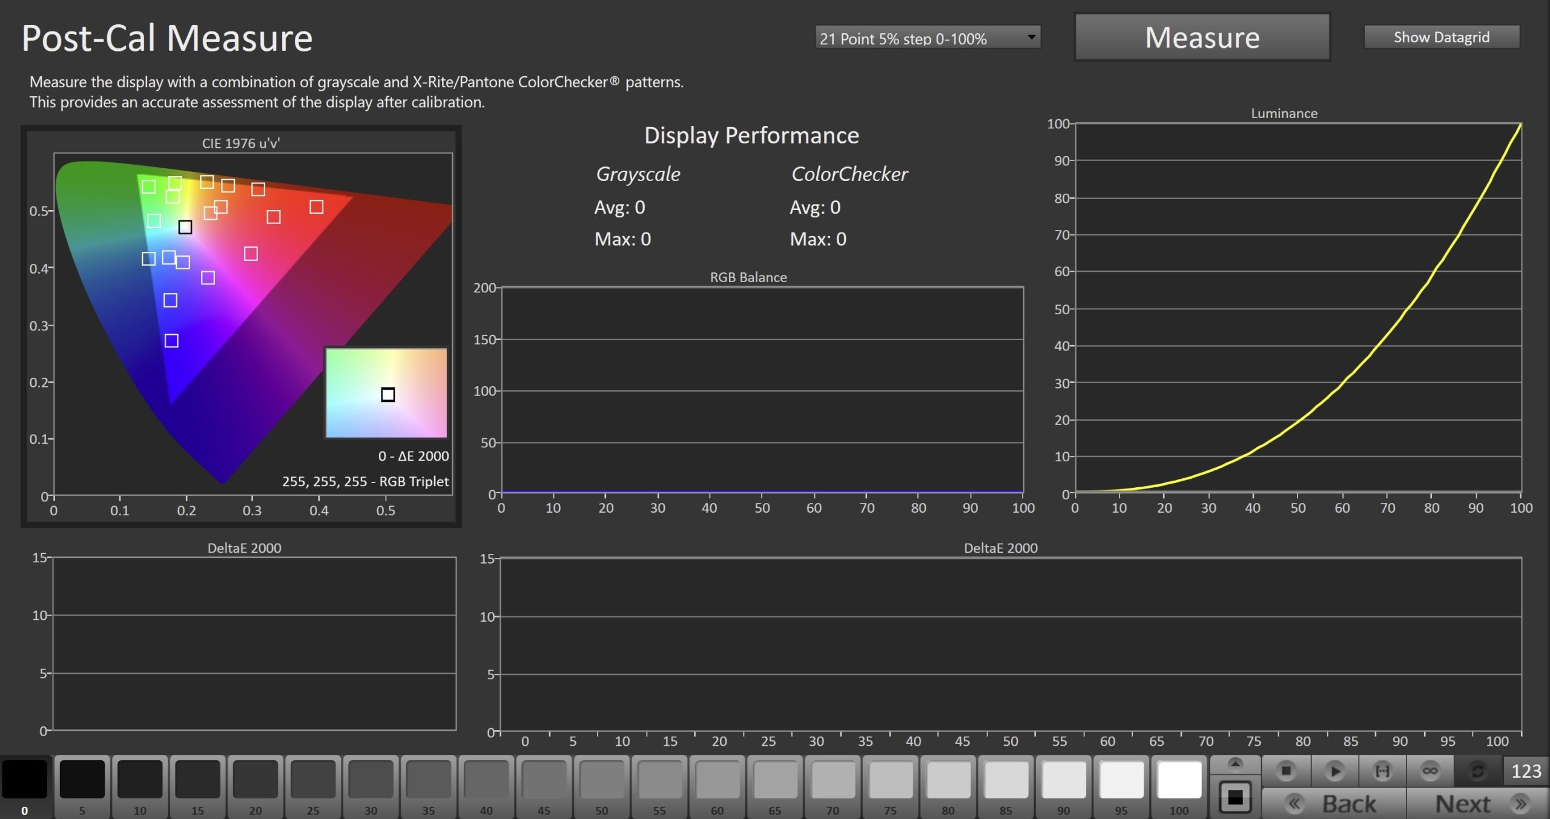
Task: Select the 15% grayscale swatch
Action: pos(198,787)
